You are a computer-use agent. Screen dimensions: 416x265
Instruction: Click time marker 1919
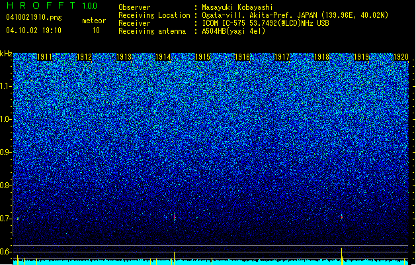coord(361,57)
